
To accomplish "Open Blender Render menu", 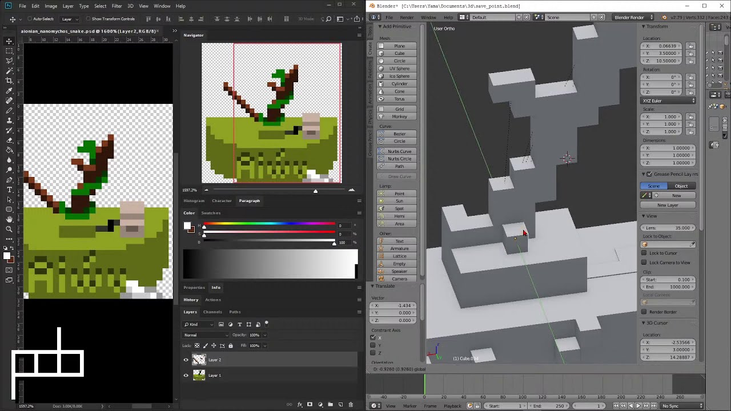I will (x=407, y=17).
